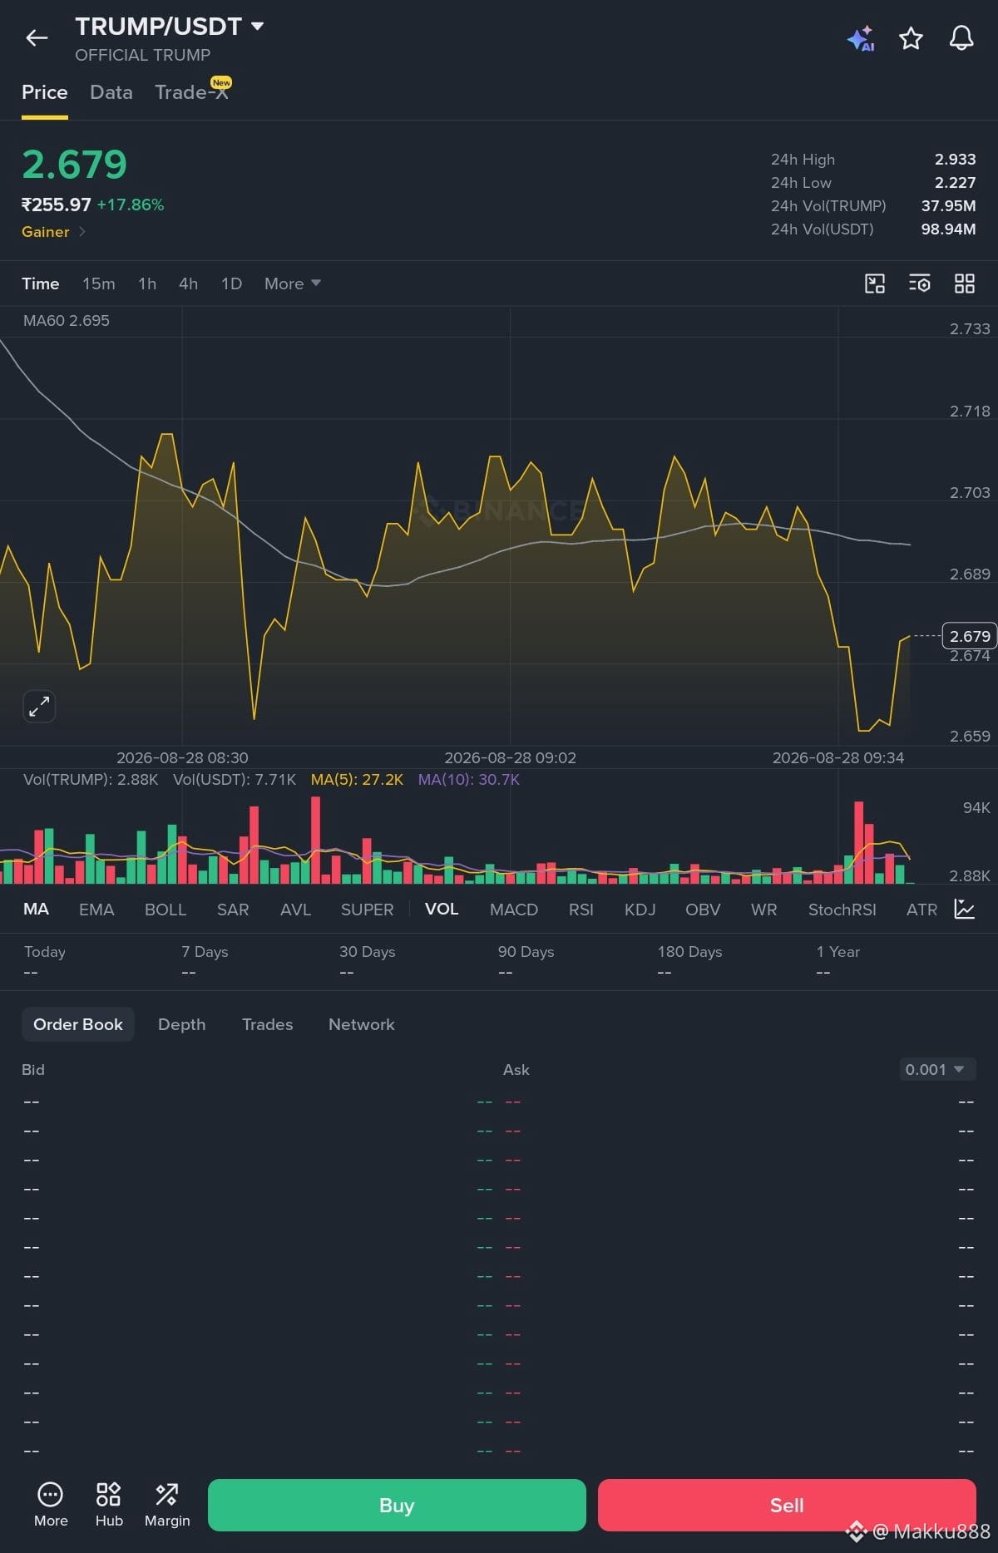Open the Margin trading icon

(167, 1505)
